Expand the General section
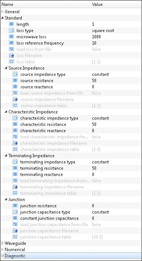The height and width of the screenshot is (261, 142). 2,12
